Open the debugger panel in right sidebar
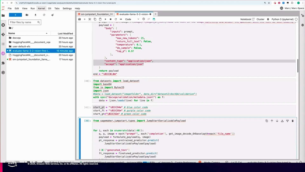Screen dimensions: 305x172 [x=302, y=25]
